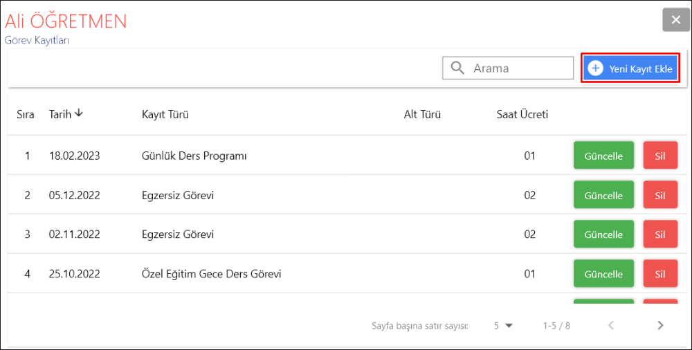Click the close X button
Image resolution: width=692 pixels, height=350 pixels.
point(676,19)
